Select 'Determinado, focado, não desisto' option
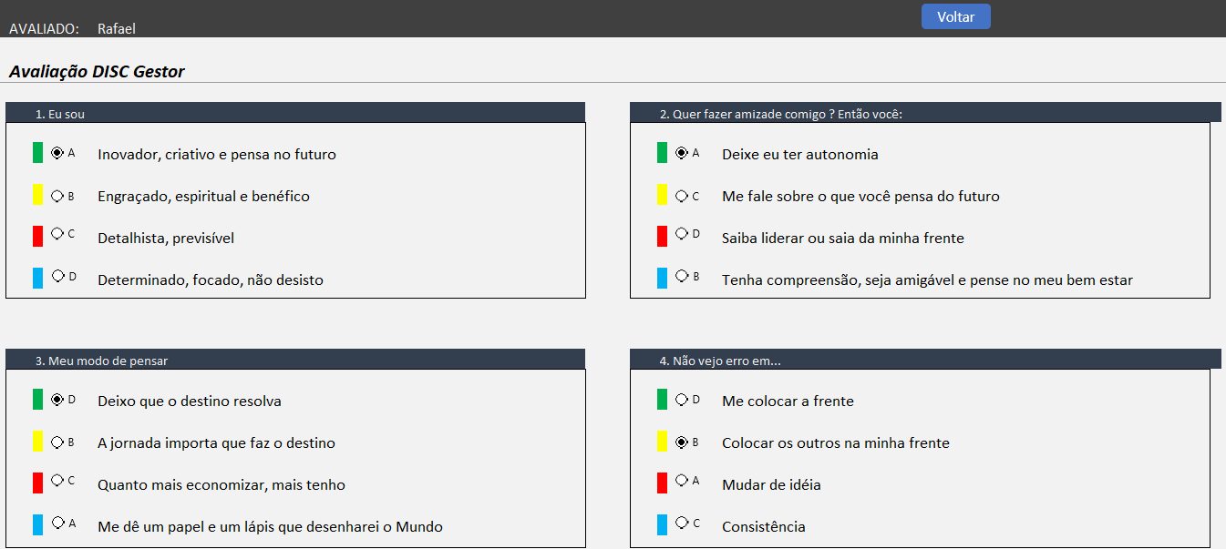The width and height of the screenshot is (1226, 549). tap(57, 276)
